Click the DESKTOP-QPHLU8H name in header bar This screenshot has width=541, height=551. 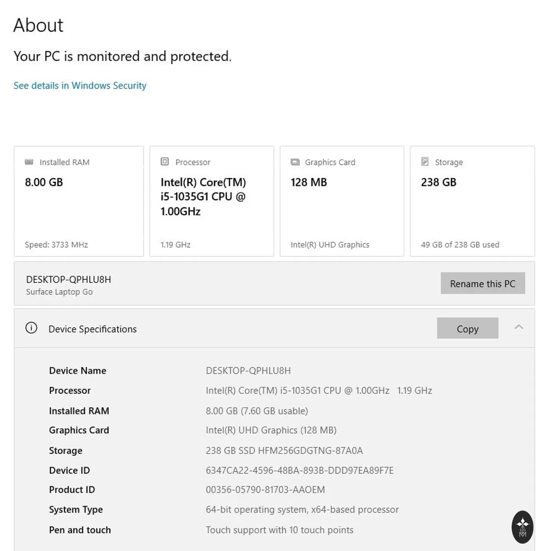pos(68,279)
